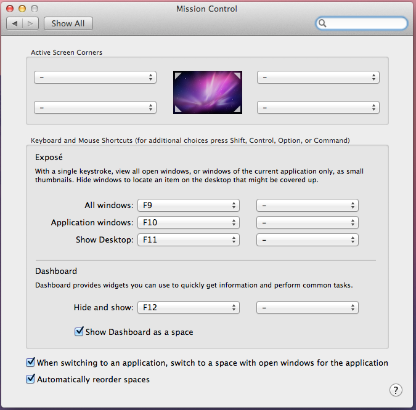Click the Exposé section heading
This screenshot has width=416, height=410.
click(49, 157)
